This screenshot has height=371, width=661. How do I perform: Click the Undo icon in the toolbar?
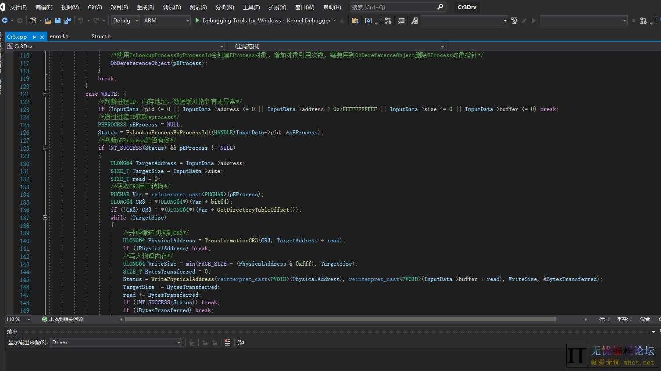81,20
